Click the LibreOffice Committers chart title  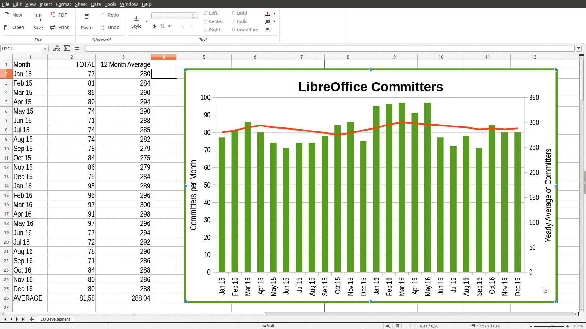pos(370,87)
